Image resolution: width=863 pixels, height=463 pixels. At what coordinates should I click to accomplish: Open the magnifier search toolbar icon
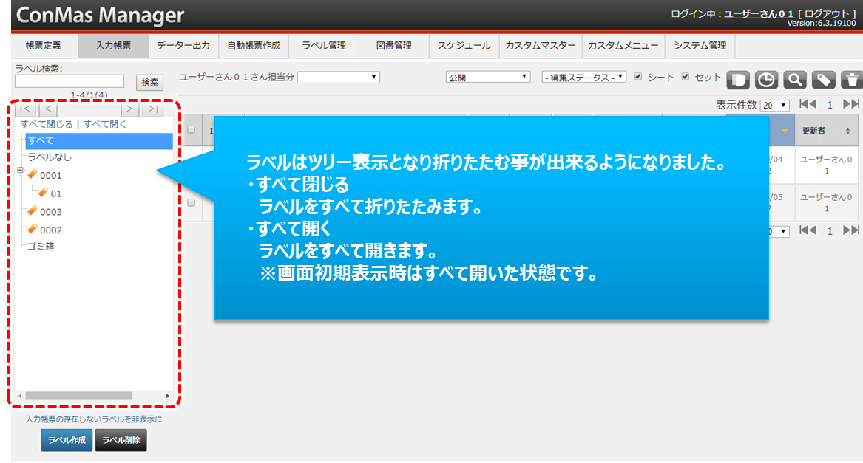click(x=794, y=80)
